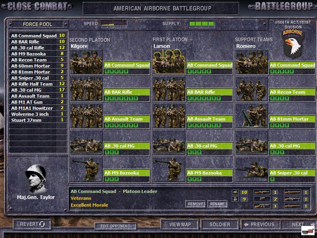Click the FORCE POOL header

point(38,24)
